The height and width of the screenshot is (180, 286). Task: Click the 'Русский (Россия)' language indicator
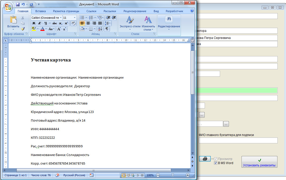[74, 175]
